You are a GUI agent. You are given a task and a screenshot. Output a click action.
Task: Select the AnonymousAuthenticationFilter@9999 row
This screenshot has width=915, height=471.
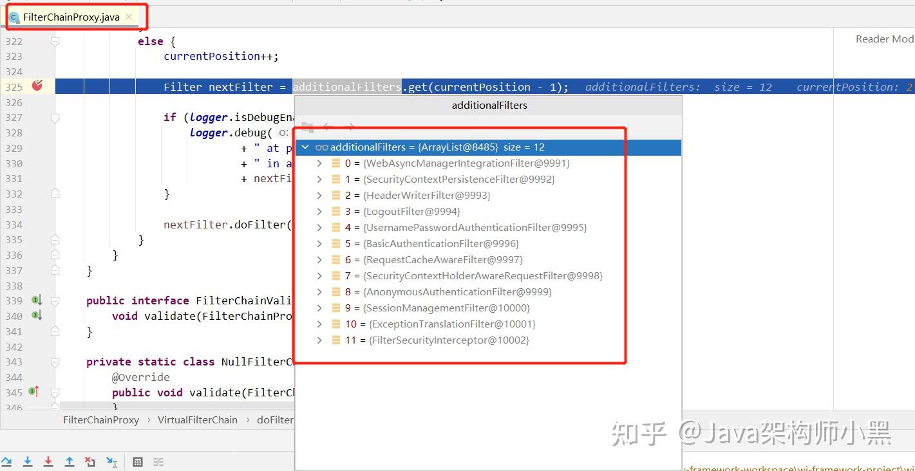(489, 292)
